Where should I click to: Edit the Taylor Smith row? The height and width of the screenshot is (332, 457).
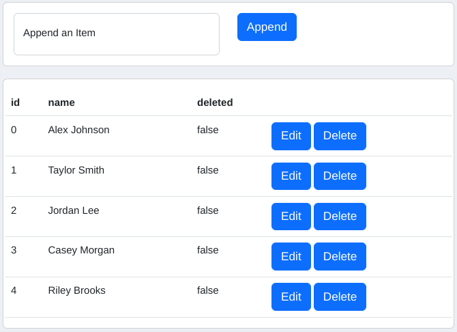coord(291,176)
